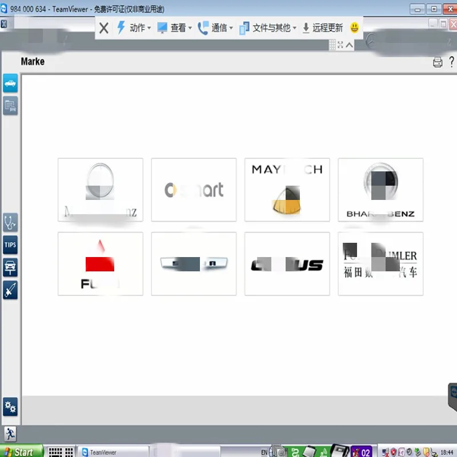
Task: Click the toolbar grid handle icon
Action: pos(332,45)
